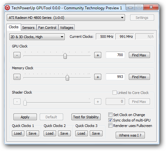Viewport: 166px width, 151px height.
Task: Click the Shader Clock value field showing 0
Action: click(x=115, y=101)
